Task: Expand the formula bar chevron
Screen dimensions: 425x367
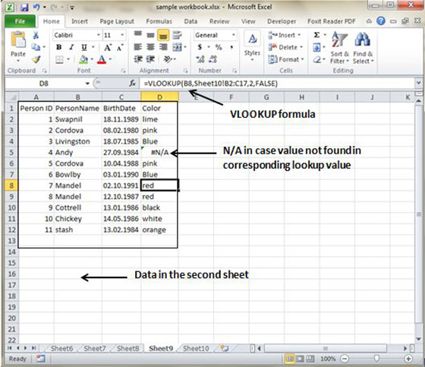Action: 418,83
